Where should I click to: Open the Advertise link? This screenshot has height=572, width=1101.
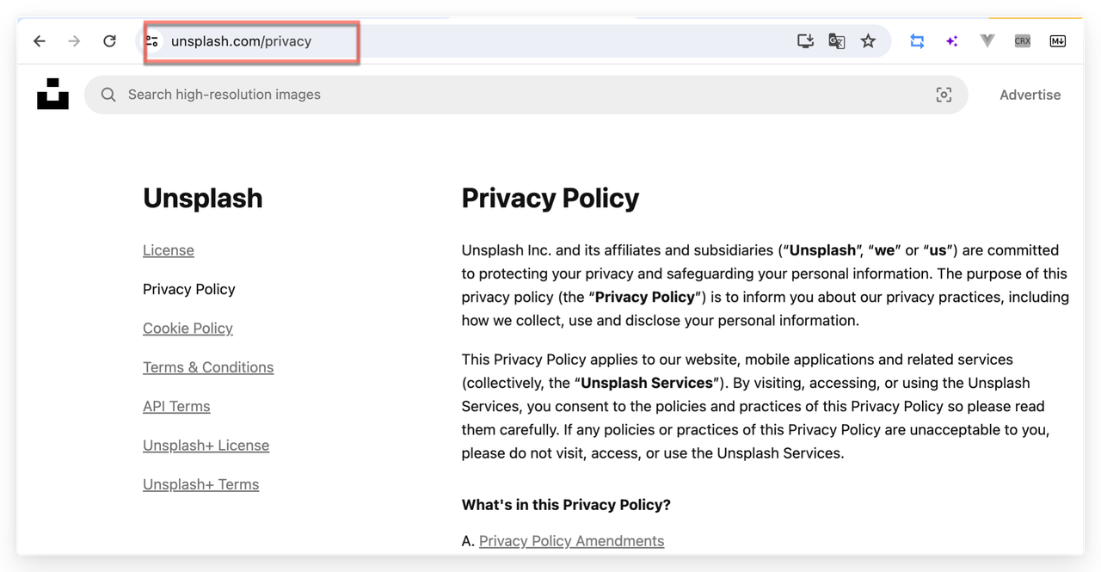point(1030,95)
